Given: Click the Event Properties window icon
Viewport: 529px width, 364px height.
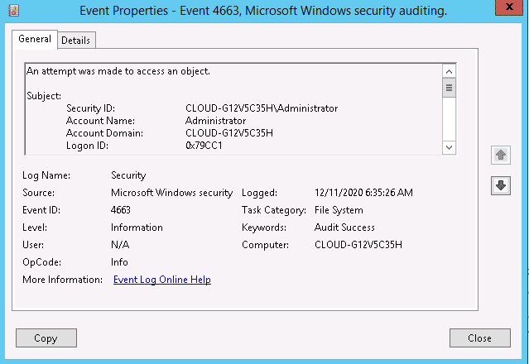Looking at the screenshot, I should tap(13, 10).
